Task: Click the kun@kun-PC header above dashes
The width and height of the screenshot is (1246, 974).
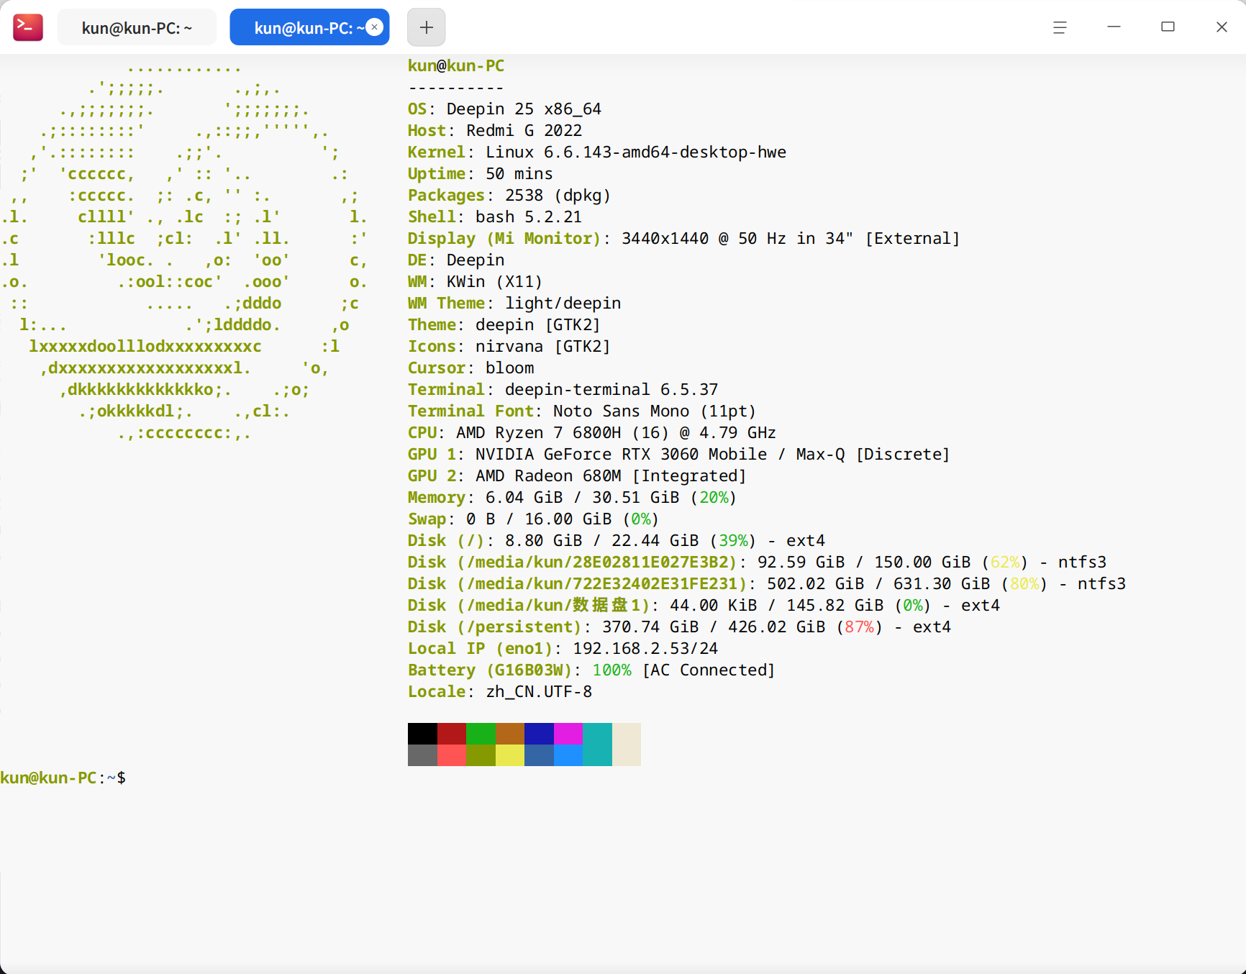Action: [456, 65]
